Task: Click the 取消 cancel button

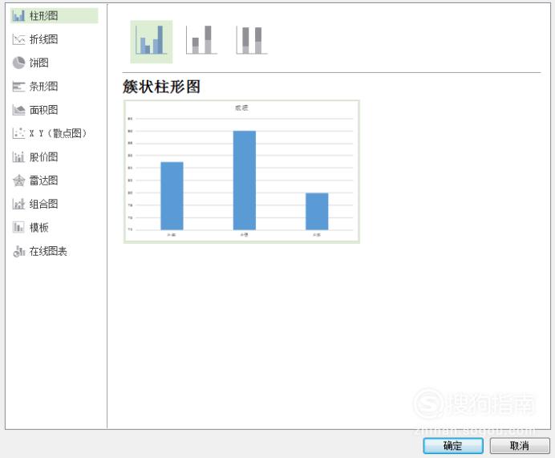Action: (x=520, y=446)
